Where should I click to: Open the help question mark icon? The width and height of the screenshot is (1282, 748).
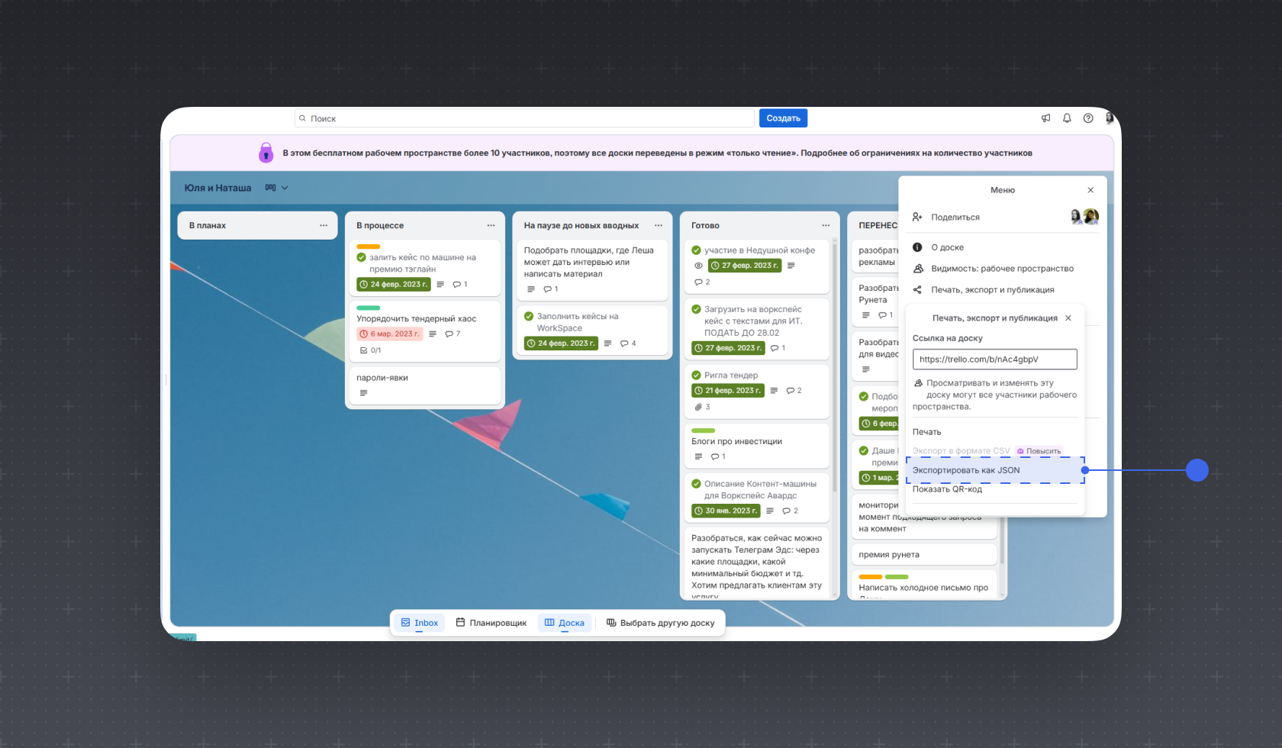(x=1088, y=118)
